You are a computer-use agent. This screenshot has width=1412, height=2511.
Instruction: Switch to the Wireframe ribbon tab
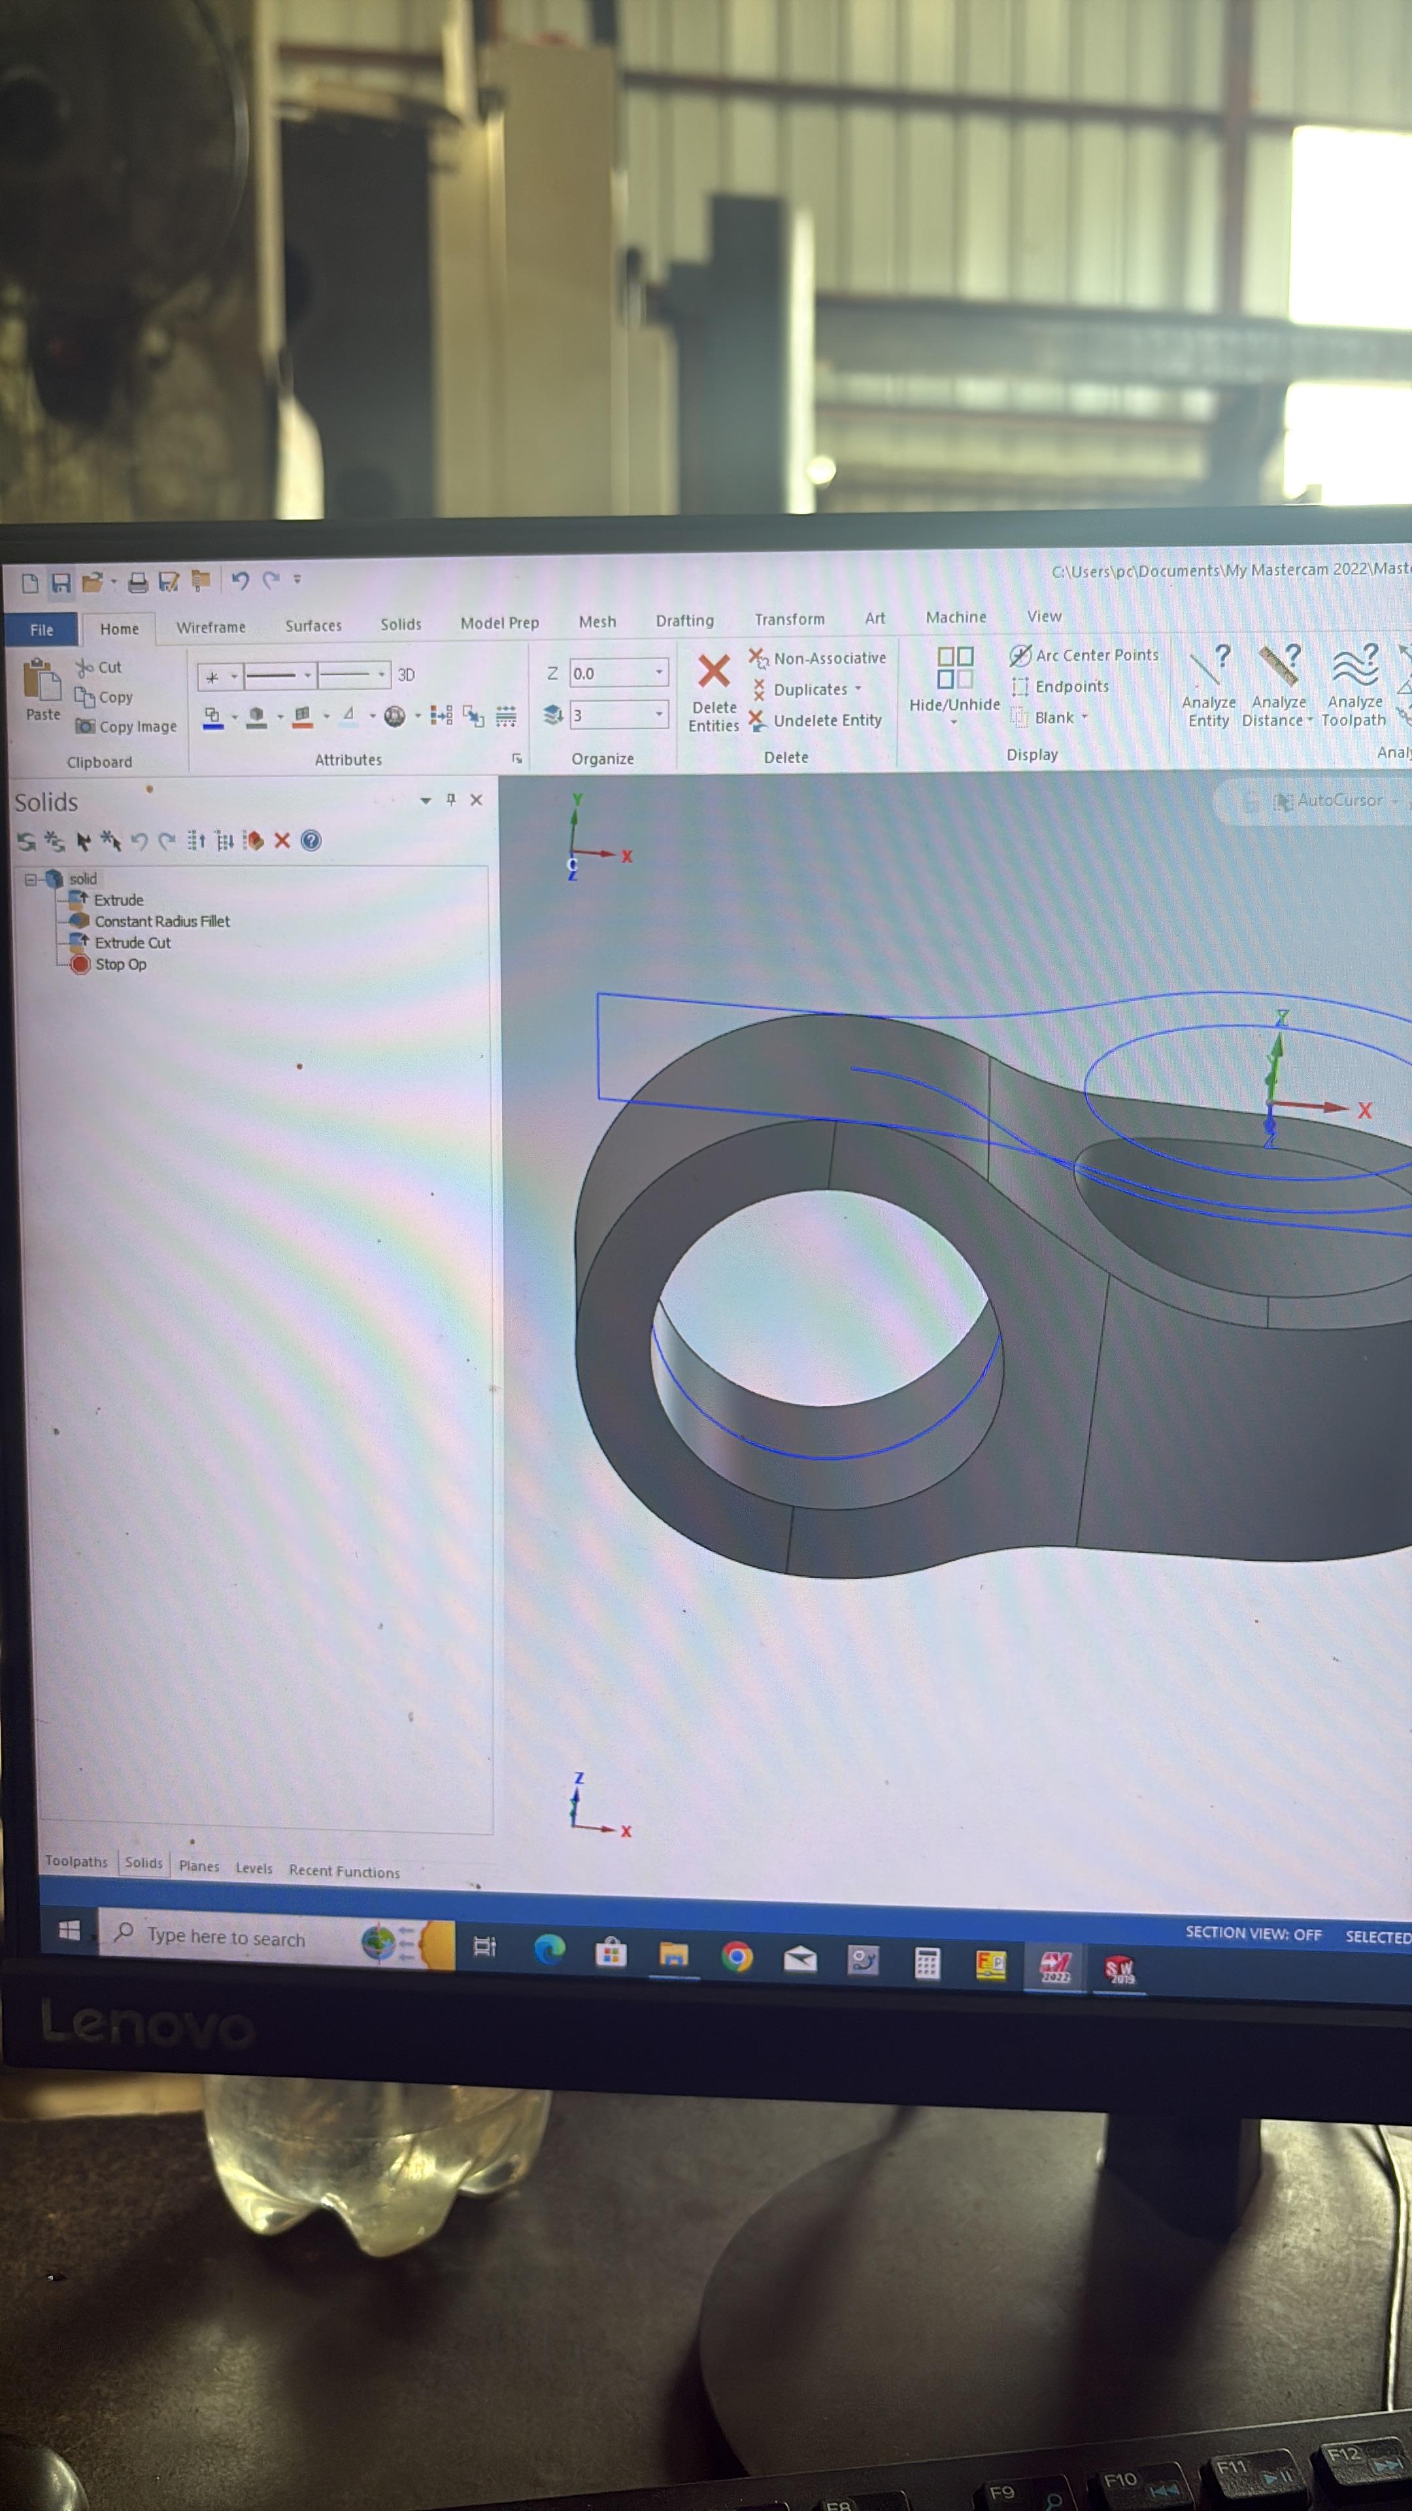pyautogui.click(x=210, y=627)
